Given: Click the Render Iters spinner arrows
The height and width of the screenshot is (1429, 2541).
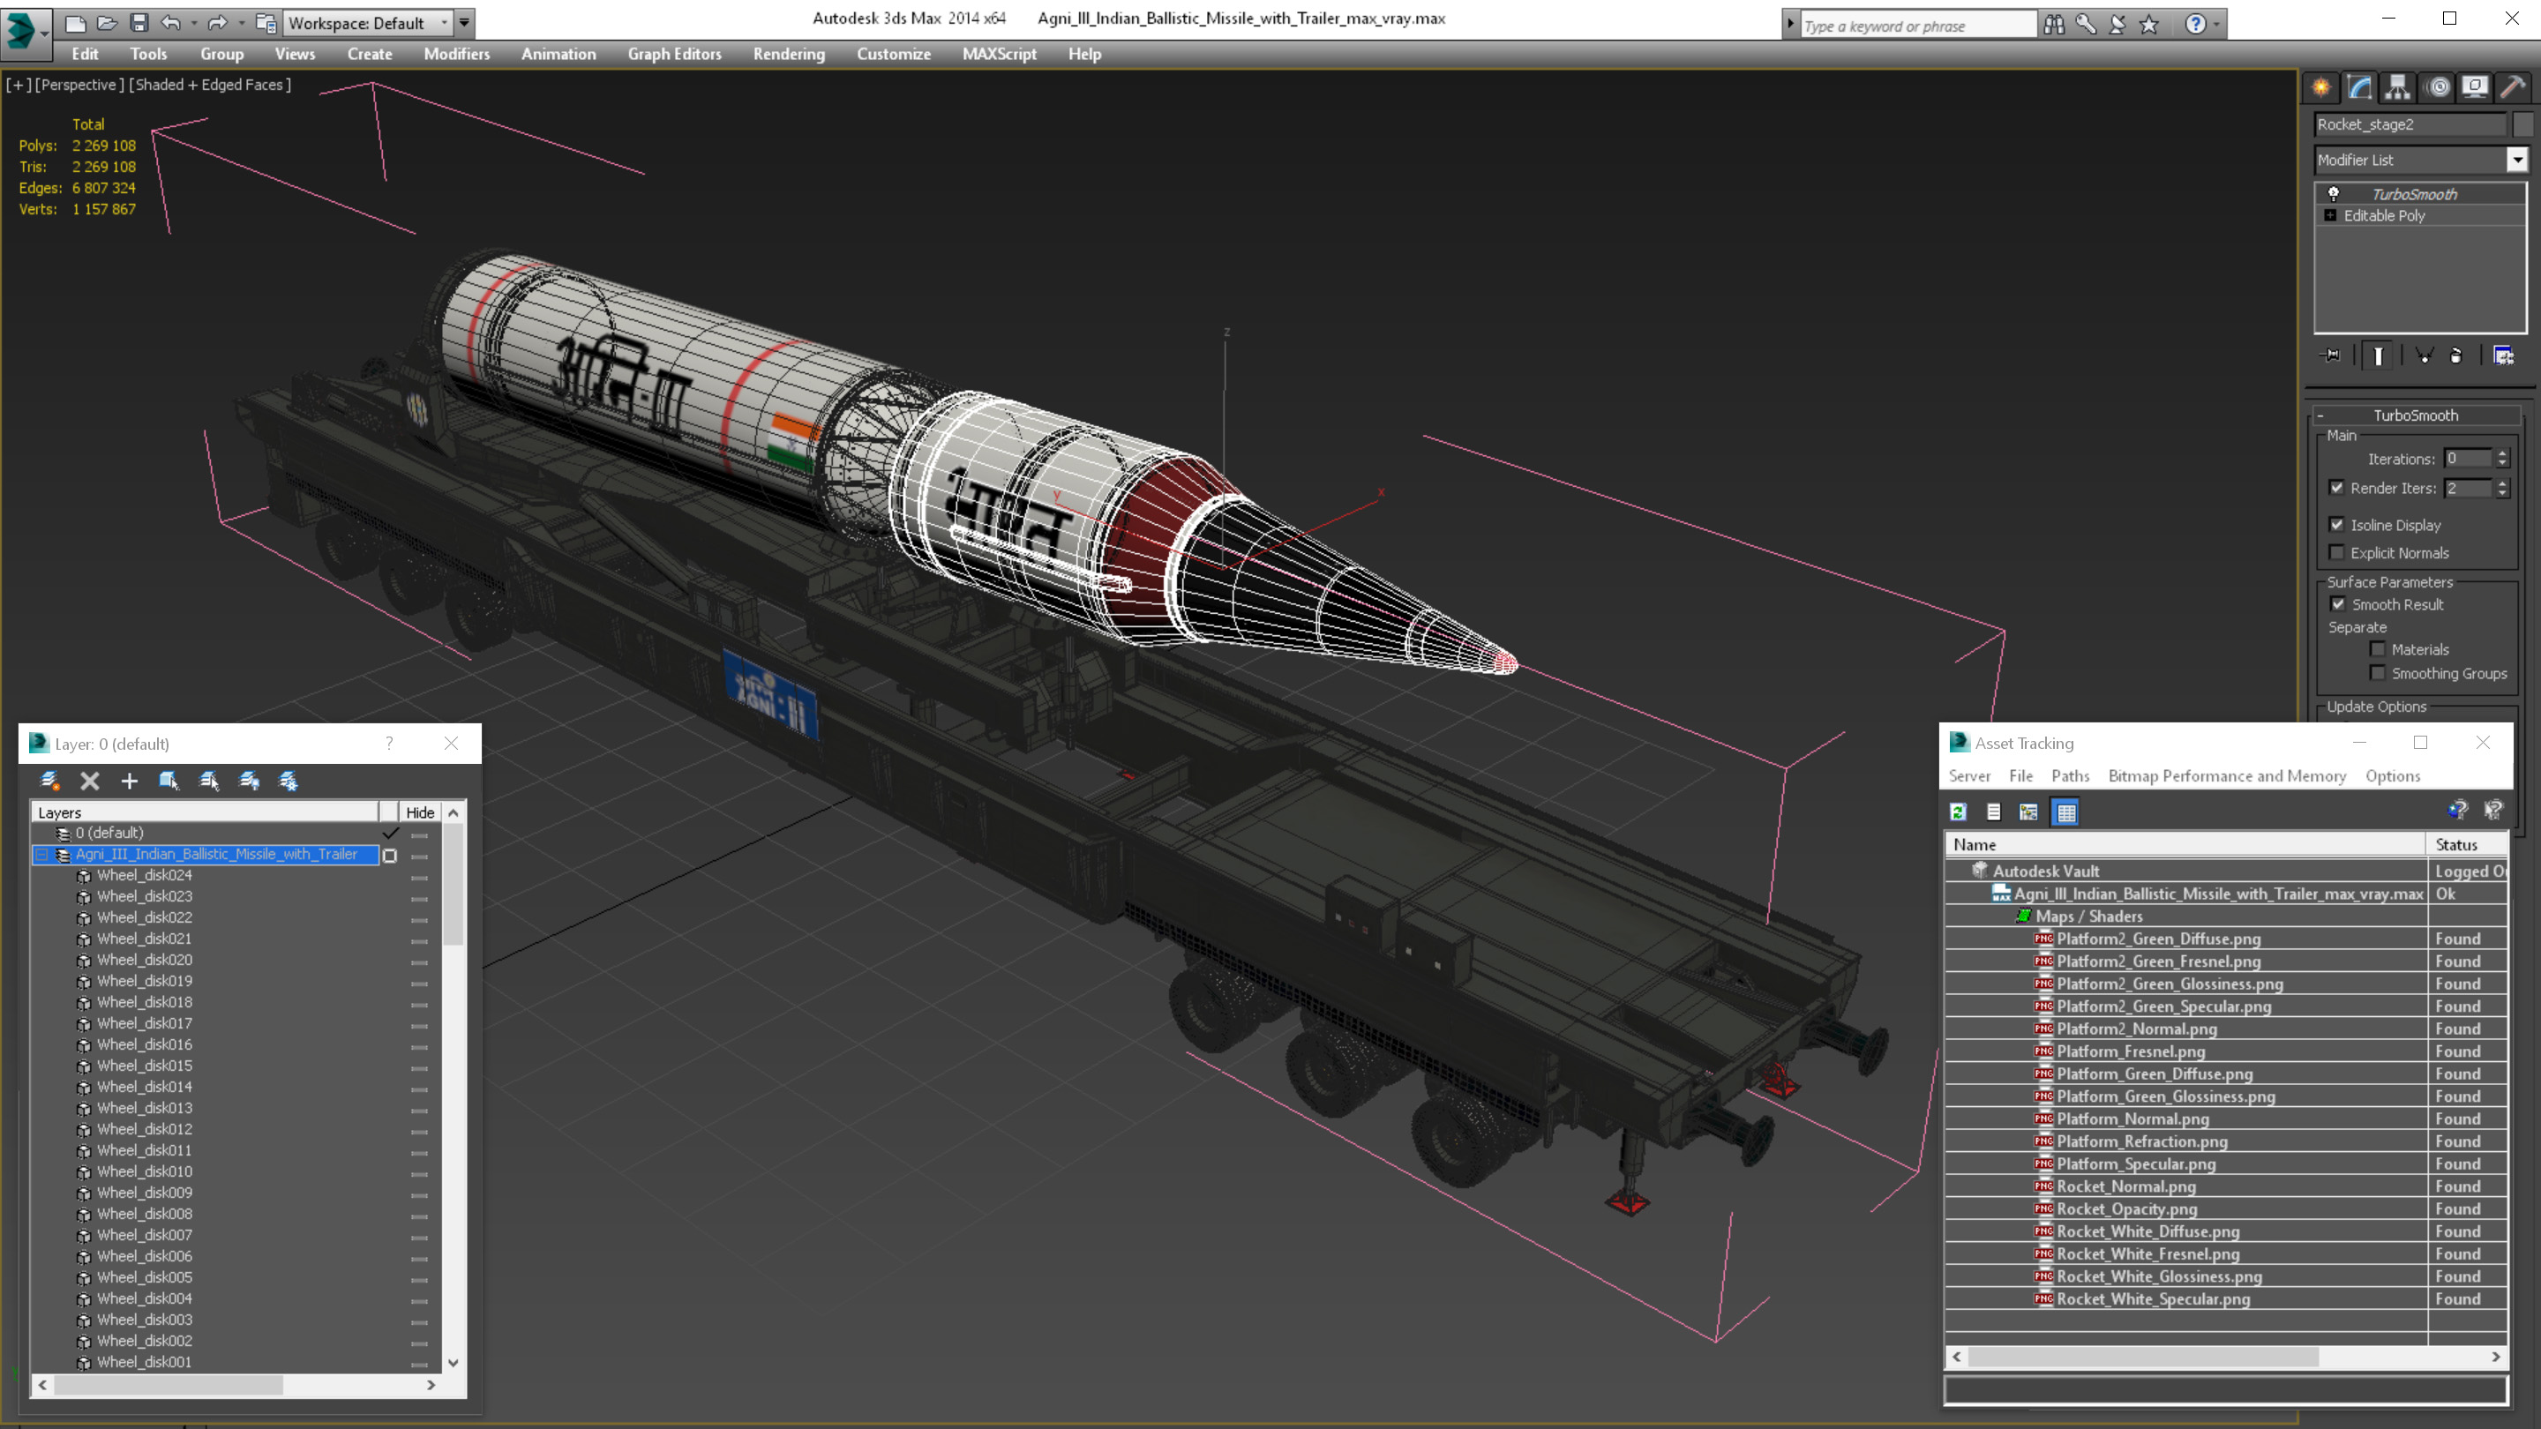Looking at the screenshot, I should pos(2502,488).
